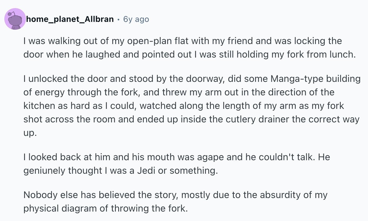This screenshot has height=221, width=368.
Task: Click the paragraph starting 'I looked back at him'
Action: pyautogui.click(x=177, y=164)
